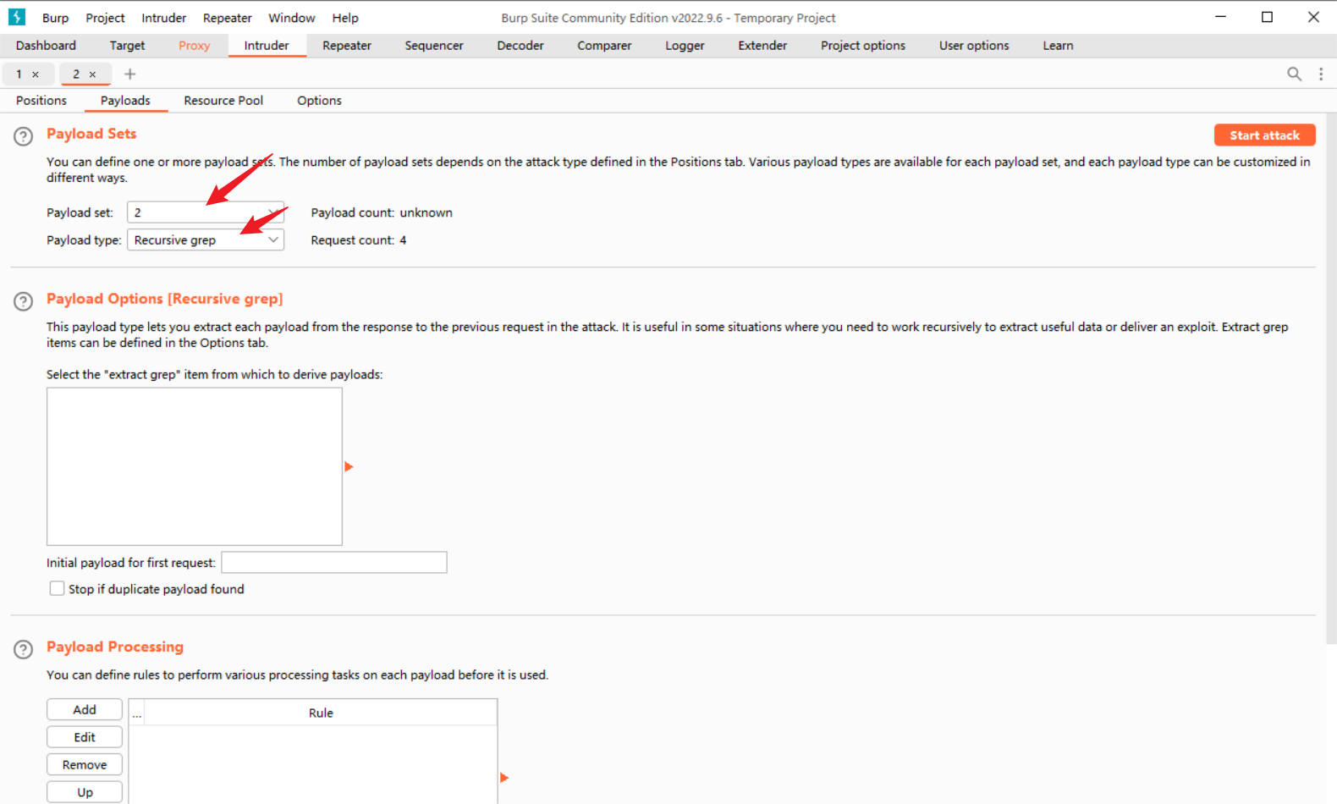Screen dimensions: 1337x804
Task: Click the Burp Suite logo icon
Action: click(17, 17)
